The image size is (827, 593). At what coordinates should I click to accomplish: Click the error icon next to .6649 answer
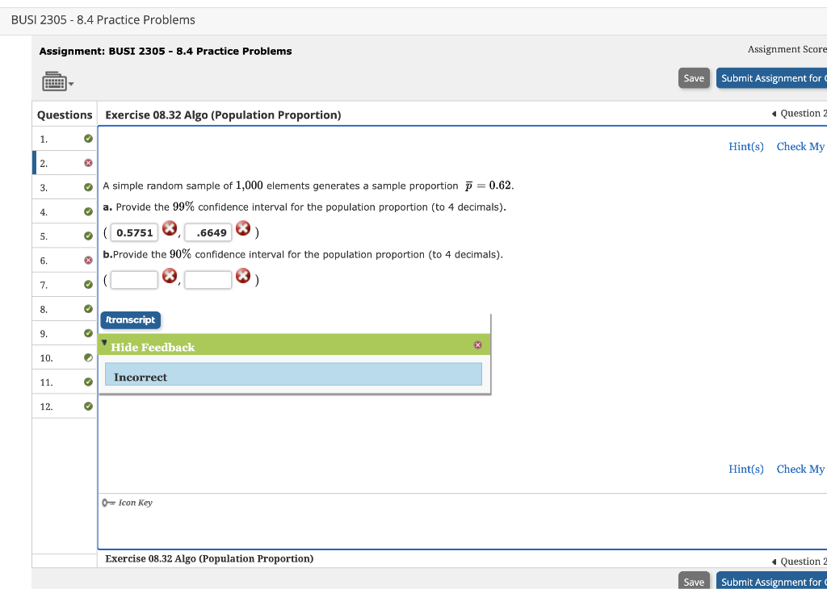pyautogui.click(x=242, y=228)
